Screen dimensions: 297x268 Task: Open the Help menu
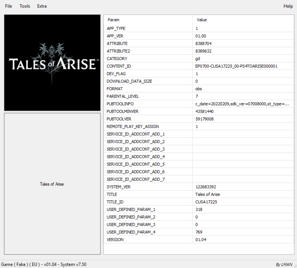click(x=288, y=6)
